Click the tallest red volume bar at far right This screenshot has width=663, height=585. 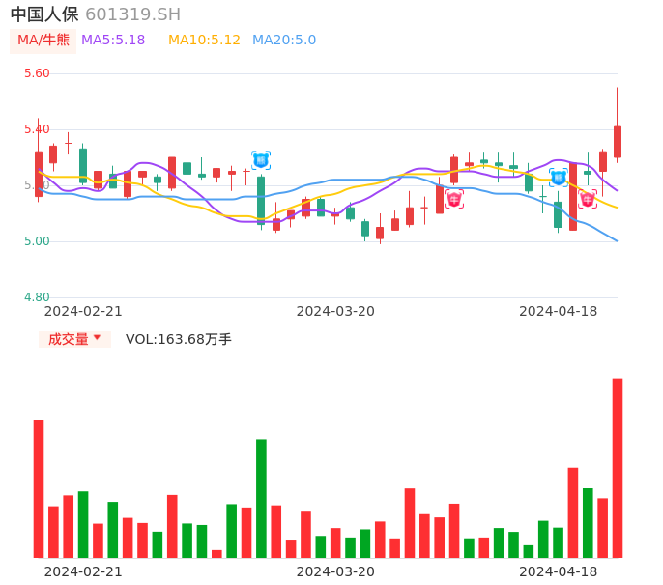pyautogui.click(x=618, y=468)
